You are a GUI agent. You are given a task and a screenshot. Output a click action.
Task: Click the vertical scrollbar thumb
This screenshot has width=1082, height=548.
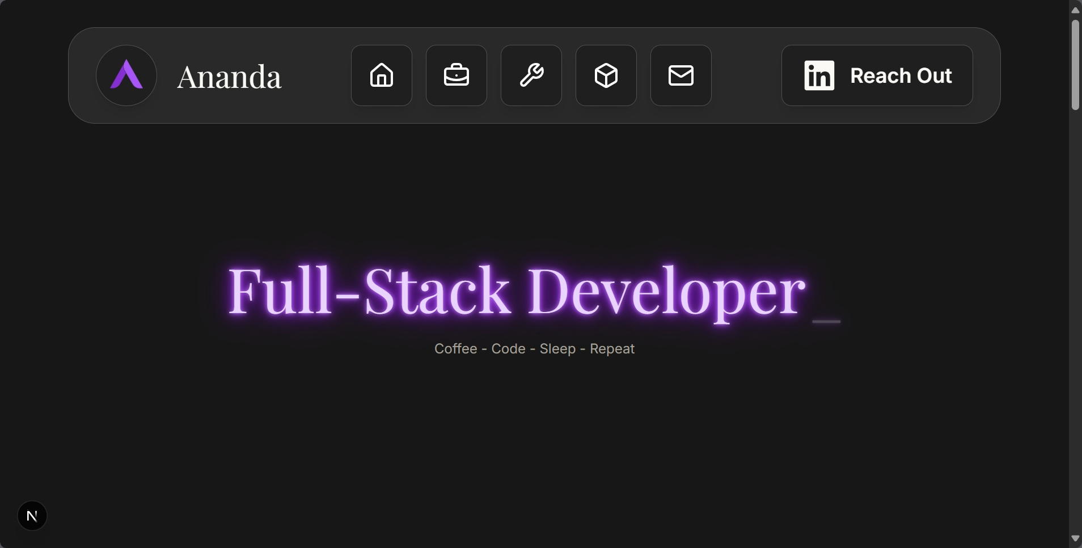(1075, 65)
